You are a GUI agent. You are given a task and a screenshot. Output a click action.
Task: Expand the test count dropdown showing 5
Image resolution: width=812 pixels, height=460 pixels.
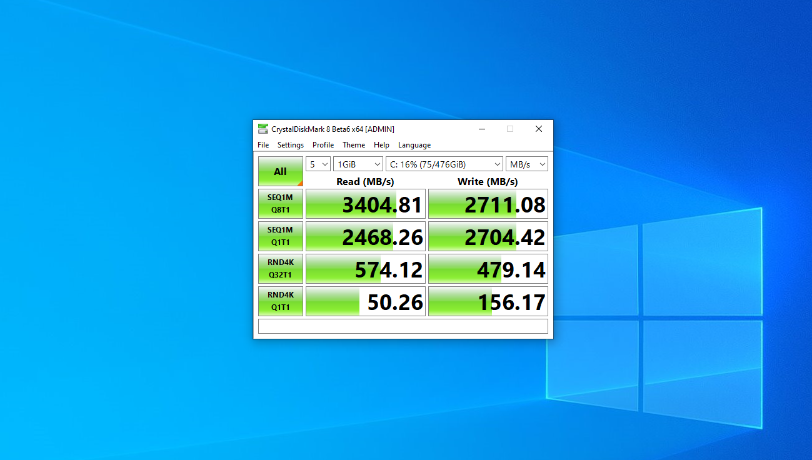point(318,164)
